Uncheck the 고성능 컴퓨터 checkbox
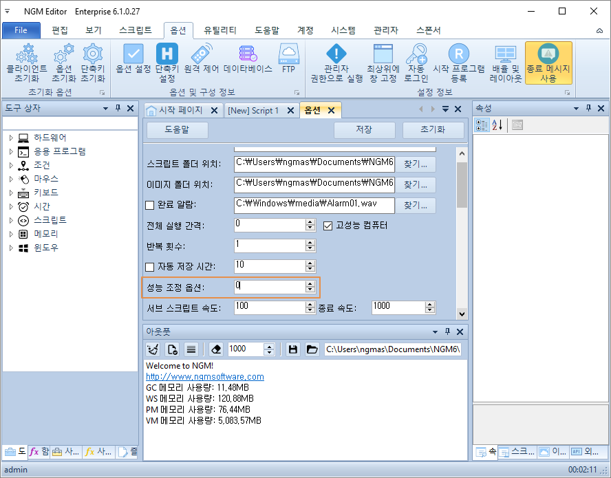This screenshot has height=478, width=611. [x=328, y=226]
